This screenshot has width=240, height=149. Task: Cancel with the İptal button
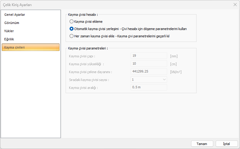coord(227,144)
